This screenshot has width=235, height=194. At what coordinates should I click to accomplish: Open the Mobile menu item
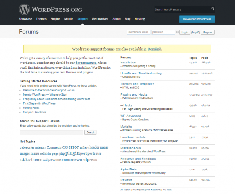(69, 19)
